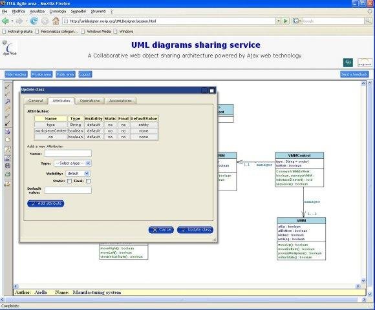Click the Ajax Web logo in page header
This screenshot has height=310, width=375.
pos(9,48)
